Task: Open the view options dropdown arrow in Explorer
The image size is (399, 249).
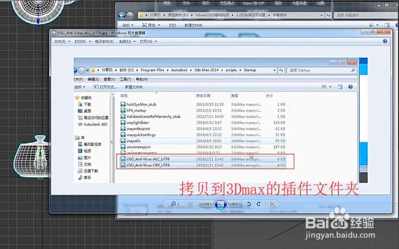Action: 377,25
